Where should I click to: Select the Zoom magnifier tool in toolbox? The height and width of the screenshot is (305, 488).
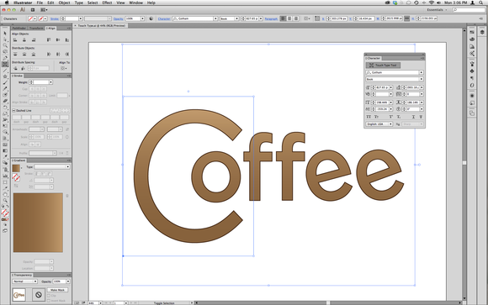click(x=5, y=201)
